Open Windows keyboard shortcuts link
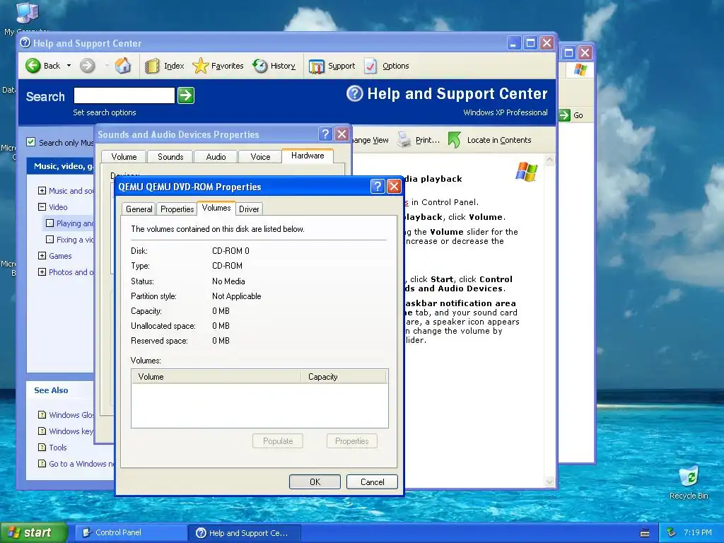Screen dimensions: 724x543 71,431
